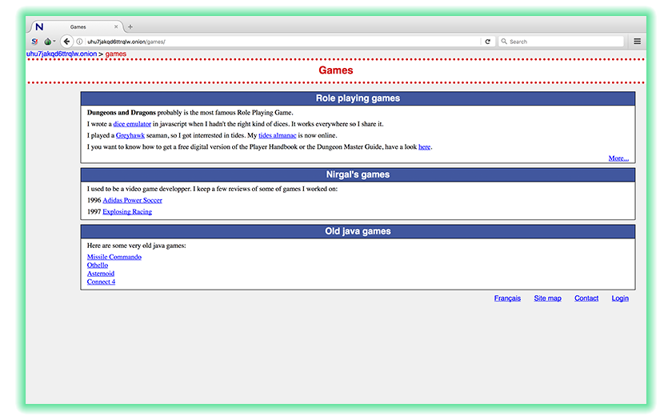The image size is (672, 420).
Task: Open the Missile Commando java game
Action: tap(114, 257)
